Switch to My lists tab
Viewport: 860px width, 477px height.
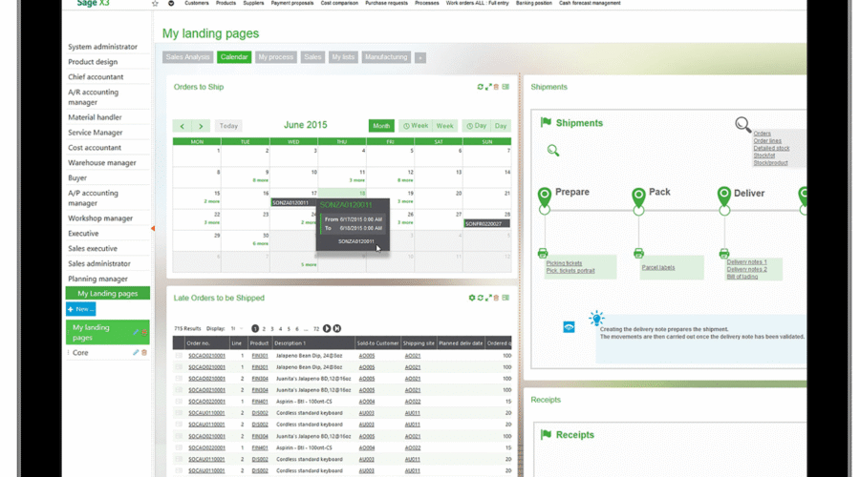[343, 57]
